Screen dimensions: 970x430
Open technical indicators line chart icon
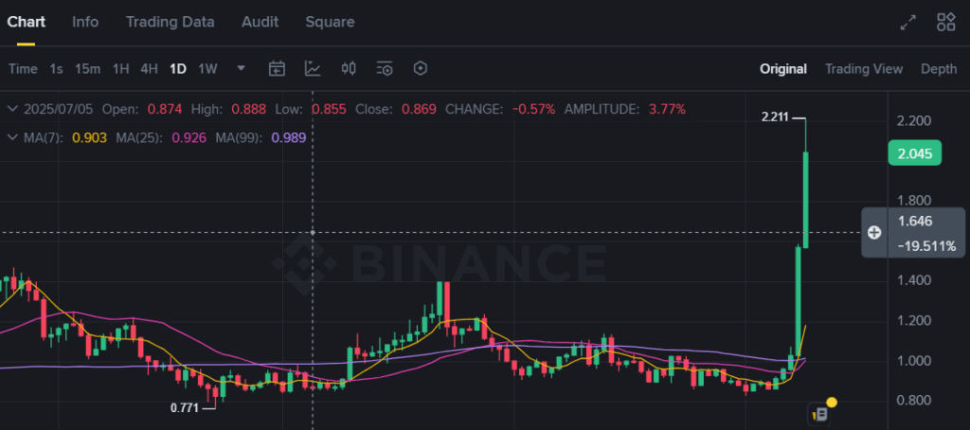(313, 68)
